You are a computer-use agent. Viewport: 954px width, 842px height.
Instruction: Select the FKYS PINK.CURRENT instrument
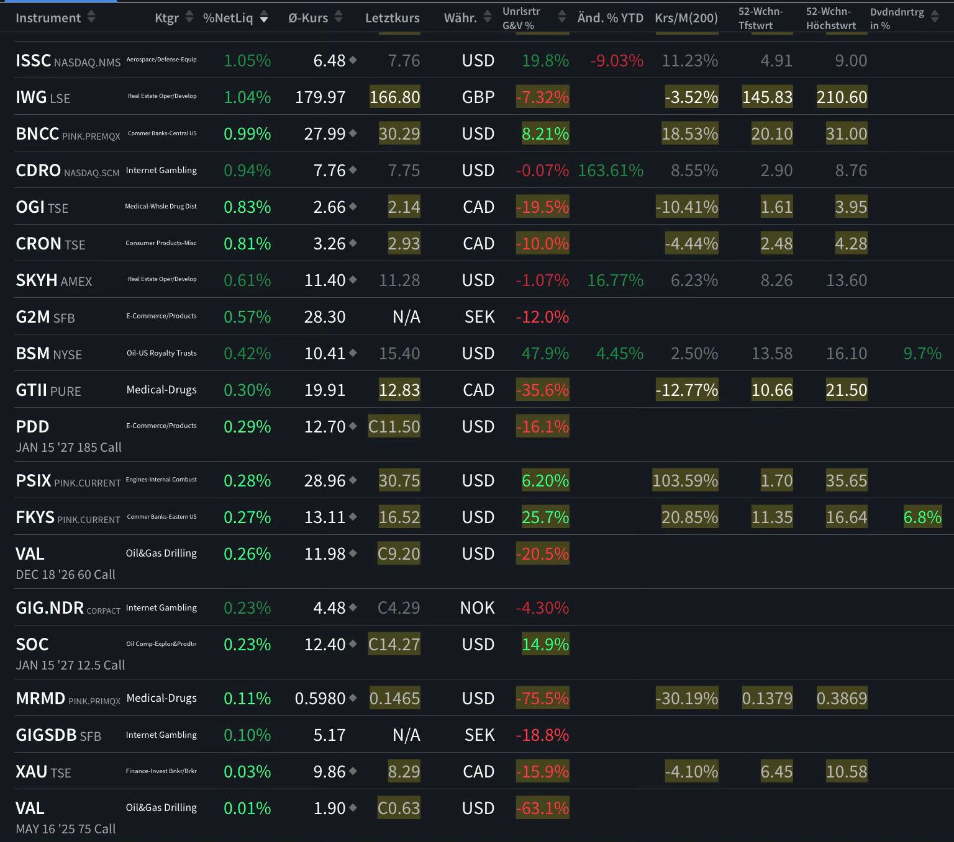[x=68, y=517]
